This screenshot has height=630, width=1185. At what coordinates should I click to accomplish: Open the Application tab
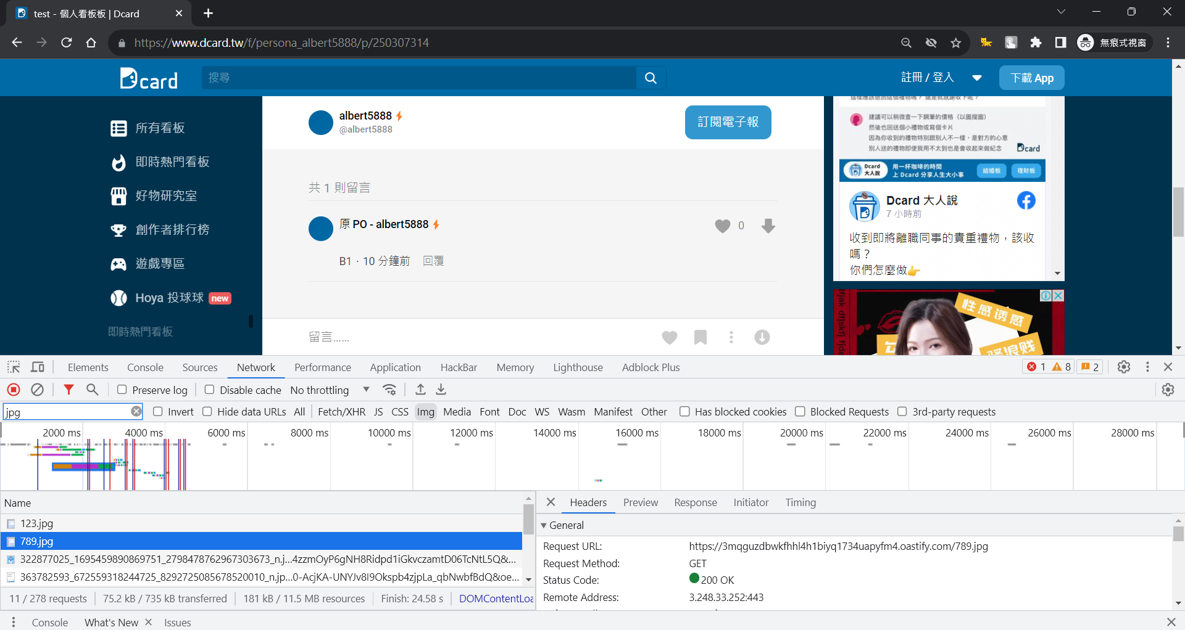[395, 367]
